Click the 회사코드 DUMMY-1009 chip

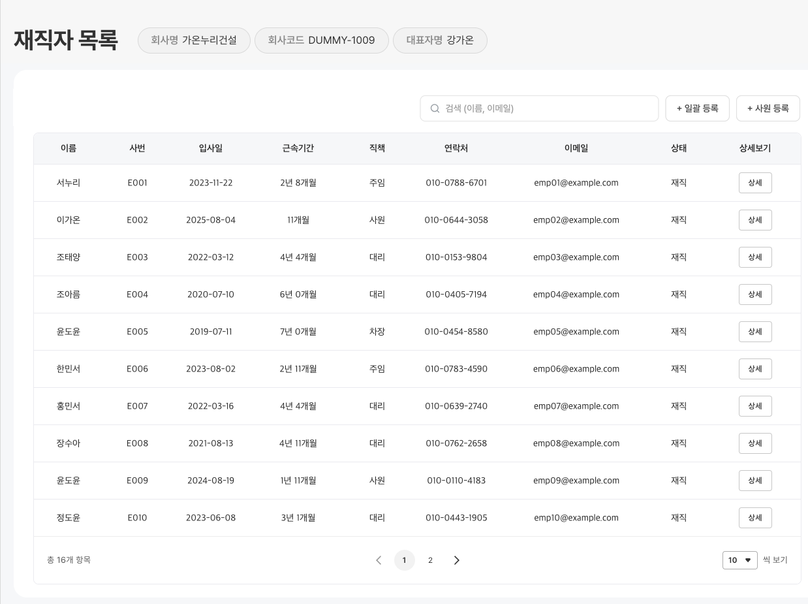322,40
